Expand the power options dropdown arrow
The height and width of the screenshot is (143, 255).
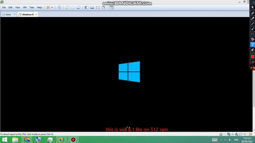[x=52, y=8]
